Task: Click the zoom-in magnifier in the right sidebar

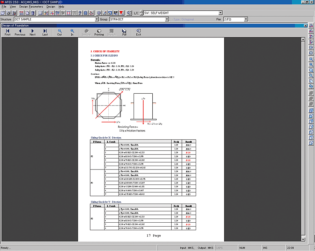Action: (x=311, y=65)
